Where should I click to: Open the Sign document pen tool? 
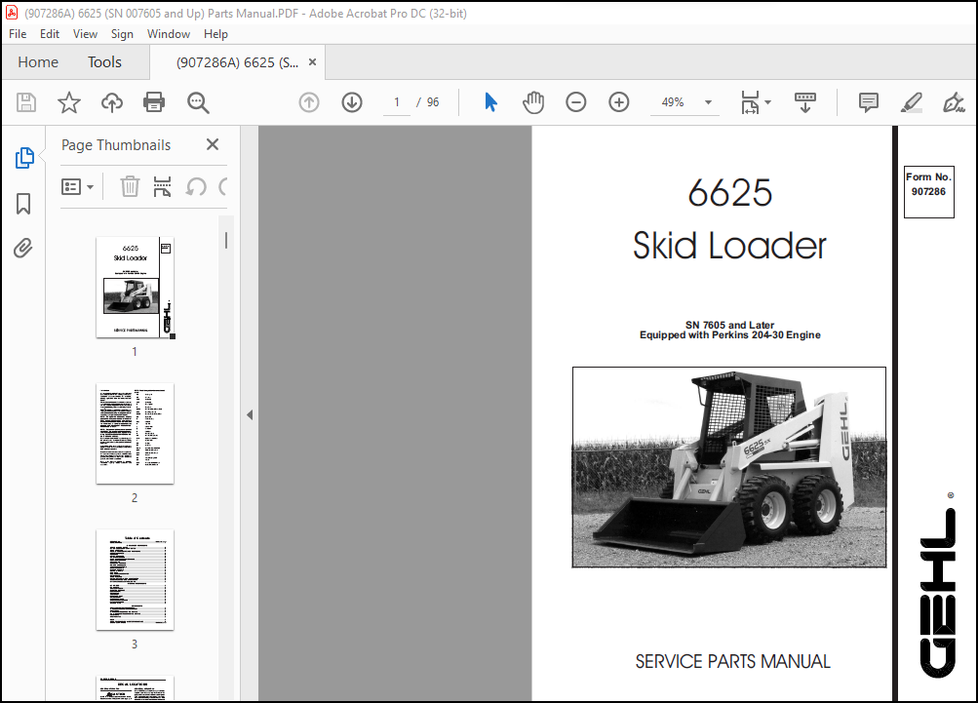954,102
